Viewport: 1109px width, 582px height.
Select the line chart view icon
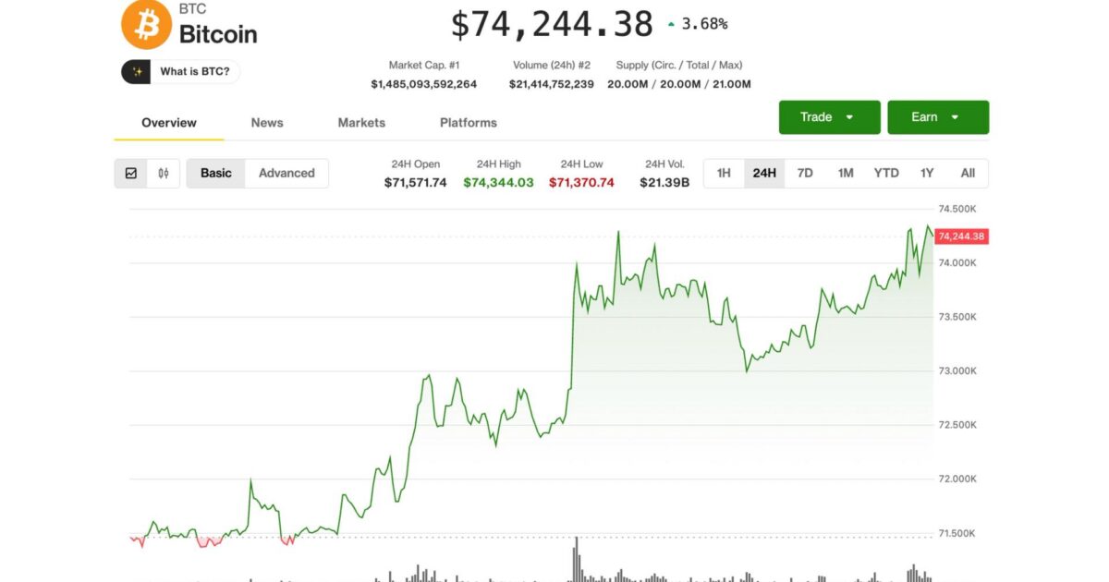coord(132,173)
